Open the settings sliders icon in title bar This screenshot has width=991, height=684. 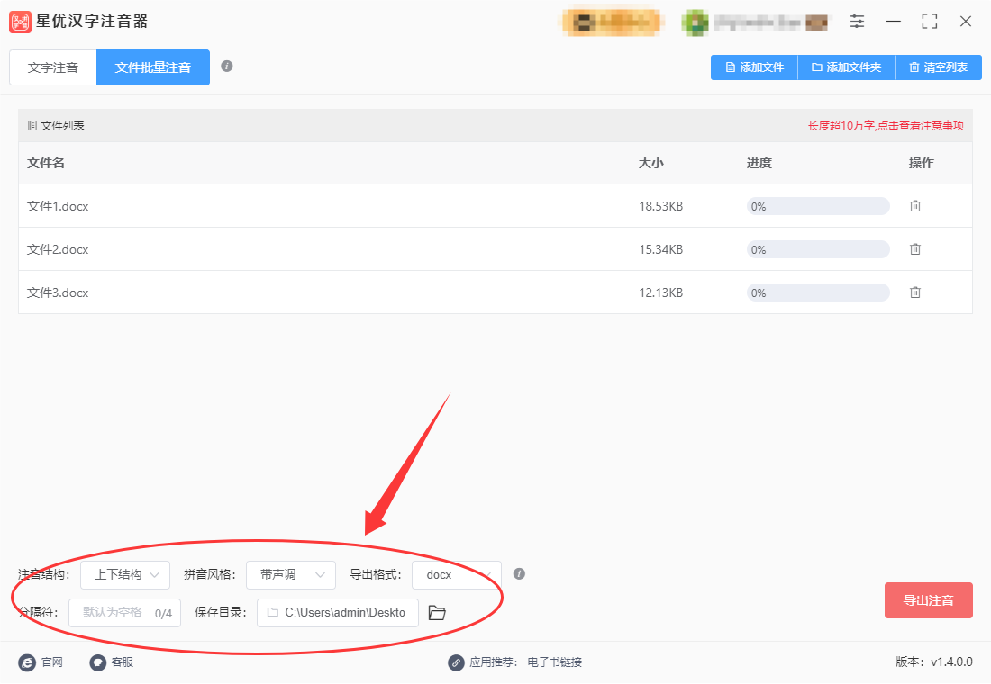tap(857, 22)
